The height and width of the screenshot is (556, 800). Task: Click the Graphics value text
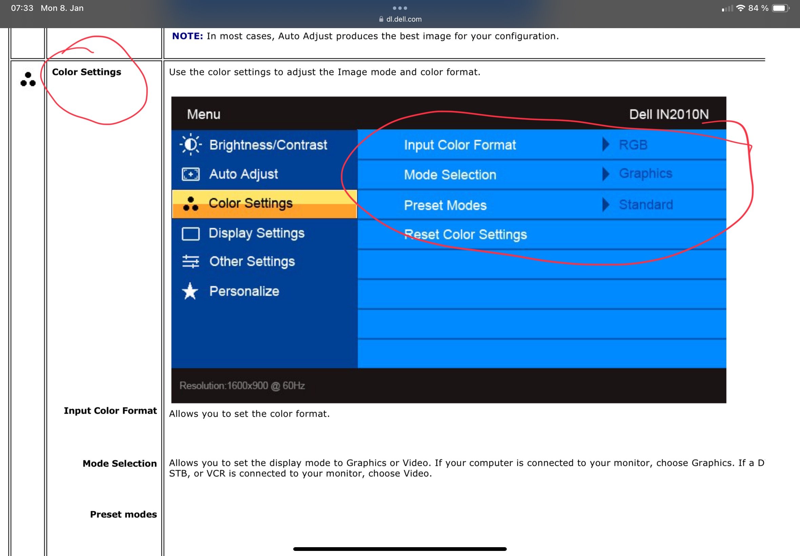645,174
